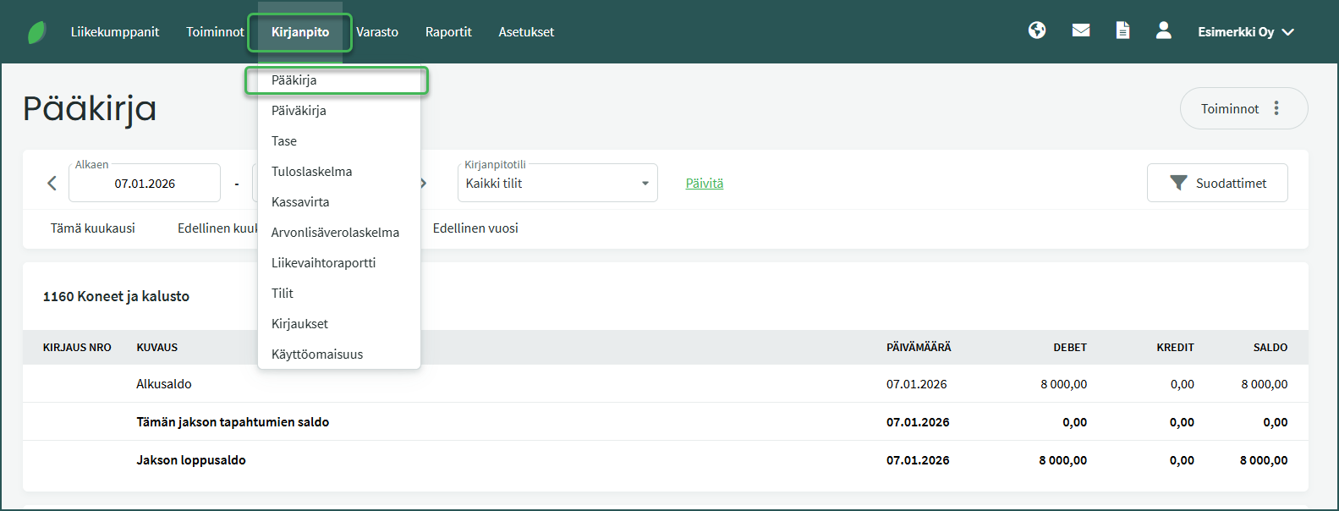
Task: Click the previous period arrow
Action: pos(52,184)
